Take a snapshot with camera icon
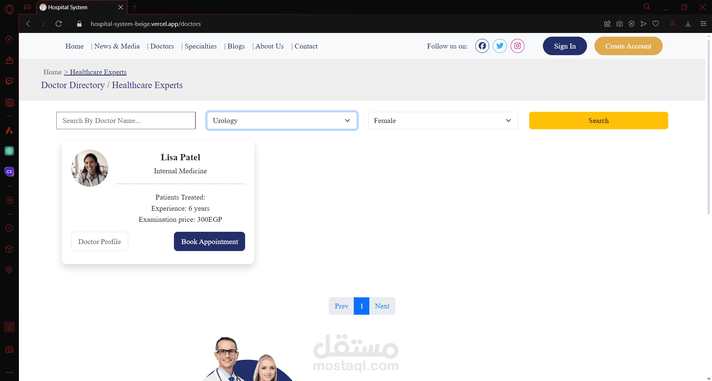The width and height of the screenshot is (712, 381). [620, 24]
